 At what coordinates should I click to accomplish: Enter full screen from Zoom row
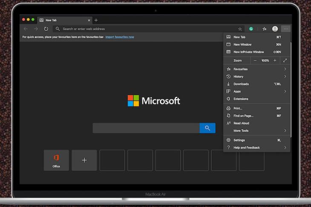[285, 60]
